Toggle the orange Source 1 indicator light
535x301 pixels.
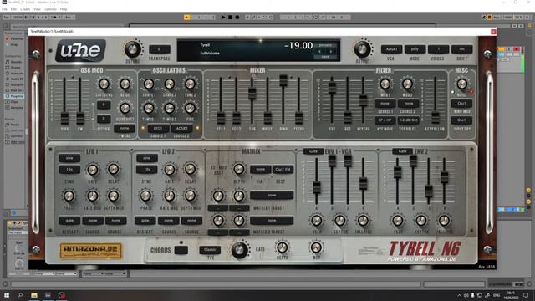coord(143,128)
